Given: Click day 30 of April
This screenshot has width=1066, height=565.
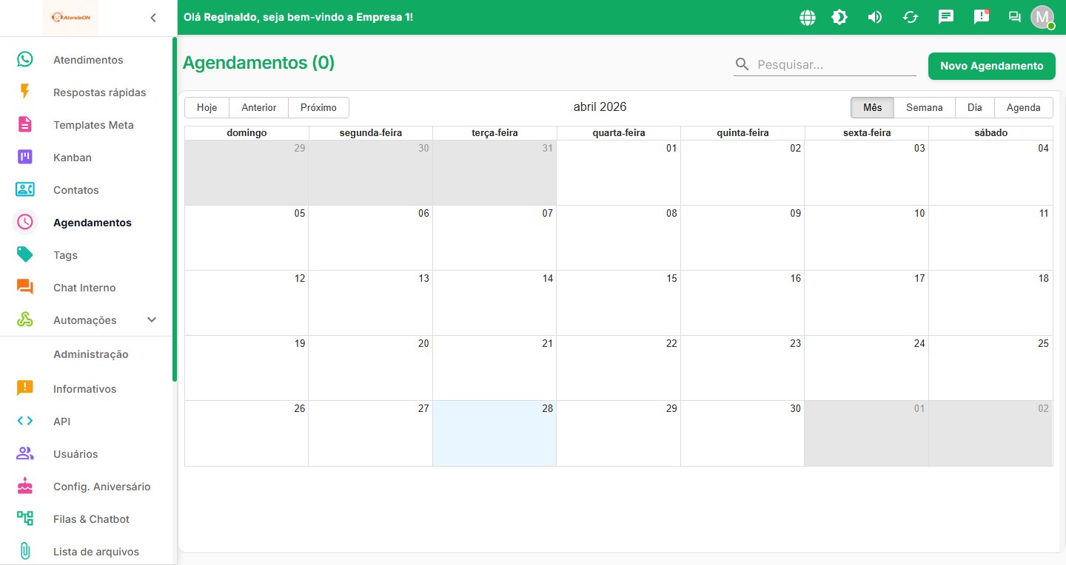Looking at the screenshot, I should tap(742, 433).
